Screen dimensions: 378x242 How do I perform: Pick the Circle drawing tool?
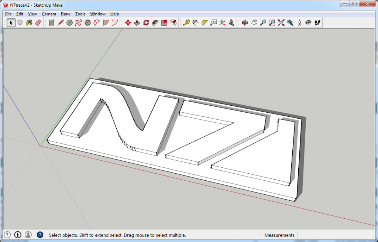coord(69,23)
